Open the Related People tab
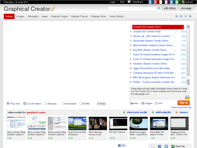197x148 pixels. (x=59, y=16)
